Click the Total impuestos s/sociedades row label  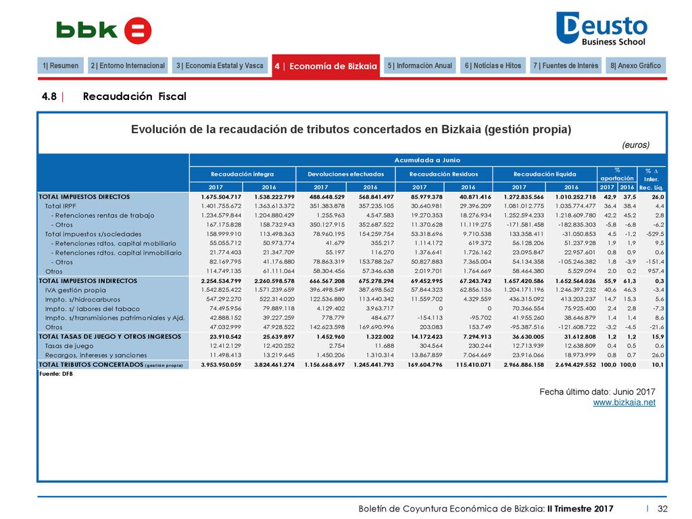point(93,234)
